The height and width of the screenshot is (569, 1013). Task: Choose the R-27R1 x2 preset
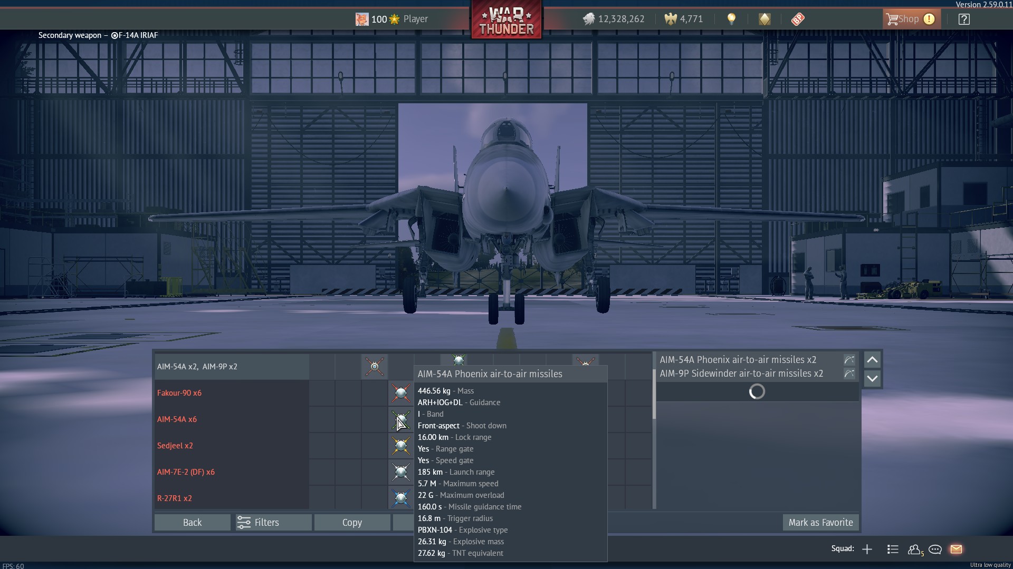tap(232, 498)
